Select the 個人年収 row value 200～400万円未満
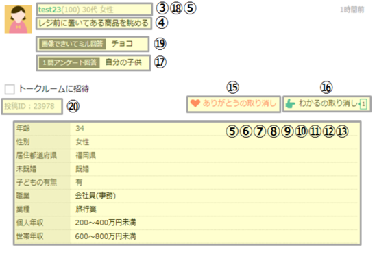The height and width of the screenshot is (254, 377). tap(106, 223)
